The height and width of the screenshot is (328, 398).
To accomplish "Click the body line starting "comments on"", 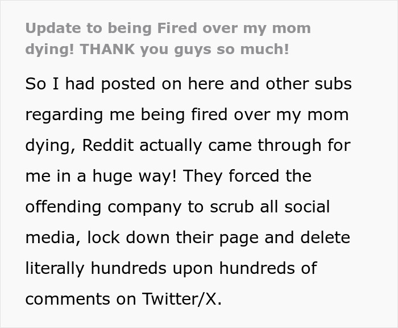I will tap(123, 298).
